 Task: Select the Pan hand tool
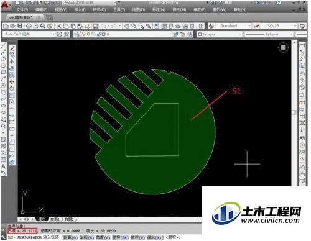[x=127, y=26]
